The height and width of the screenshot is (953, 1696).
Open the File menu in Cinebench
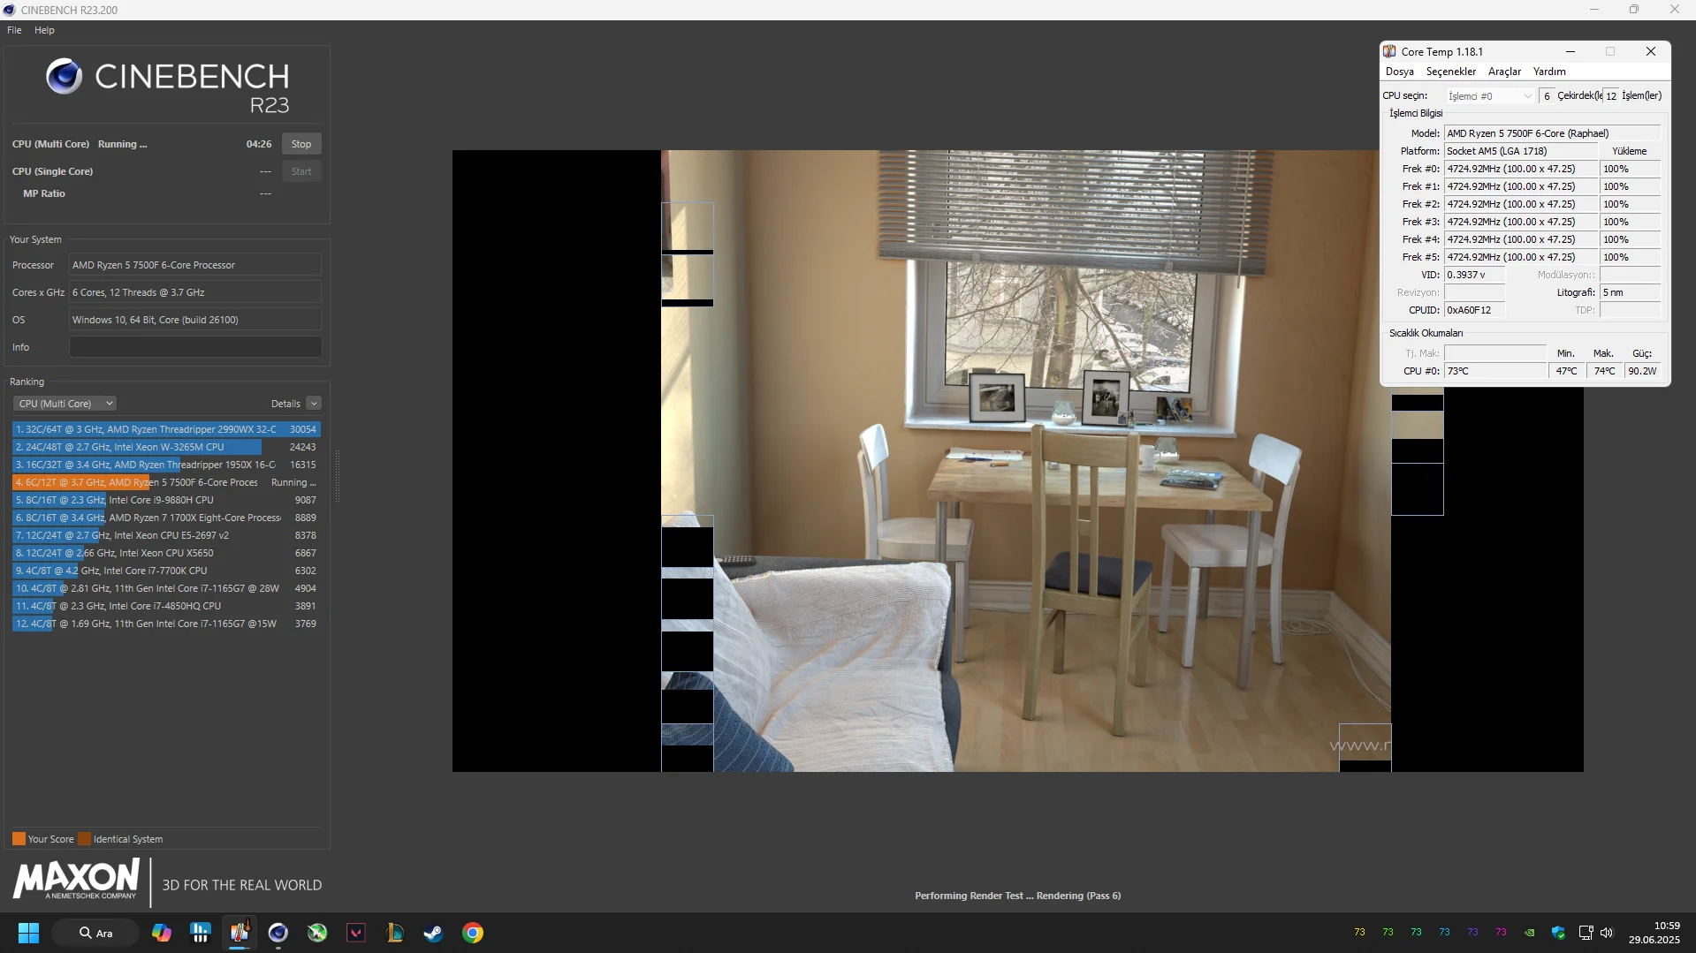pos(14,30)
